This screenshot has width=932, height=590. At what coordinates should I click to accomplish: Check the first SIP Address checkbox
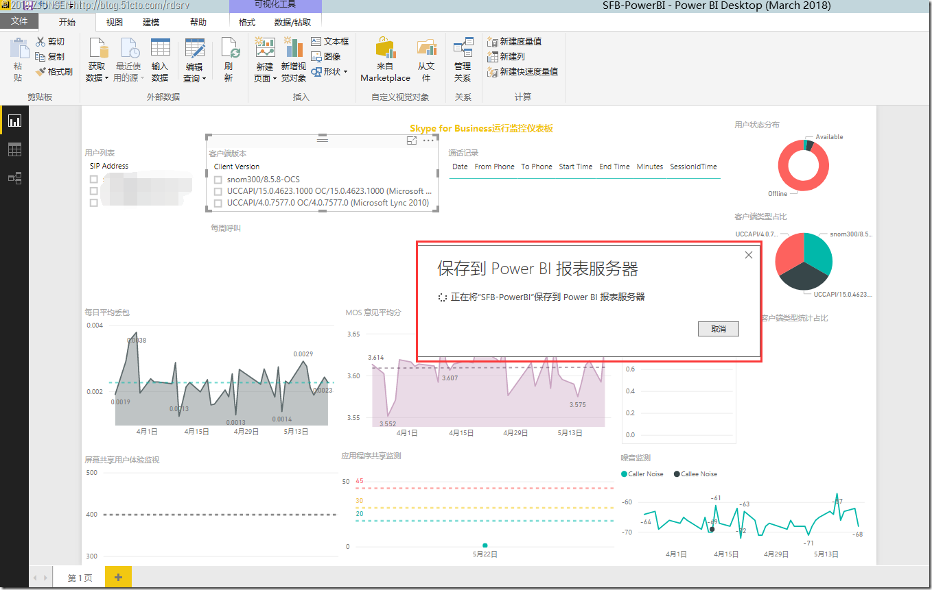(94, 180)
